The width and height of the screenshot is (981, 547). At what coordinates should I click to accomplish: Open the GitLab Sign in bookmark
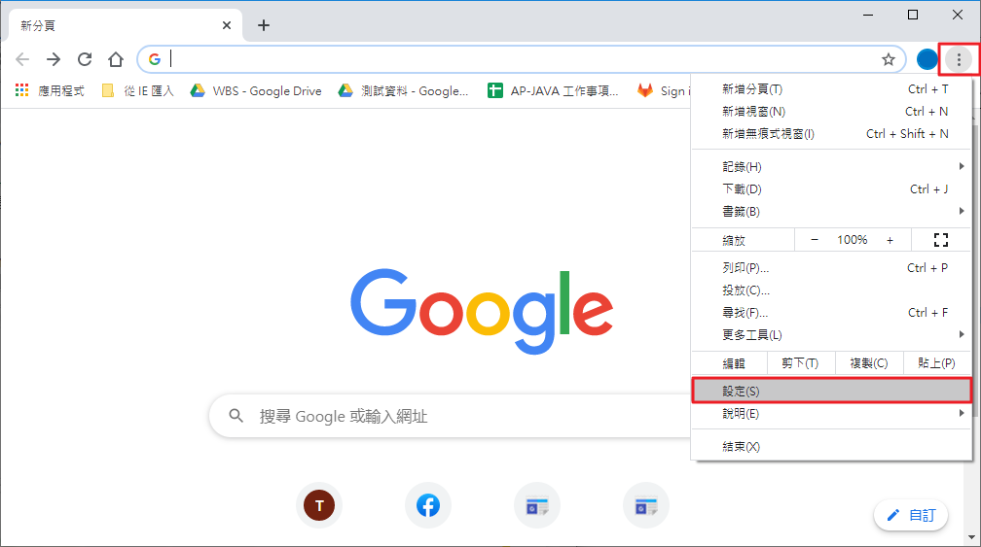(663, 91)
